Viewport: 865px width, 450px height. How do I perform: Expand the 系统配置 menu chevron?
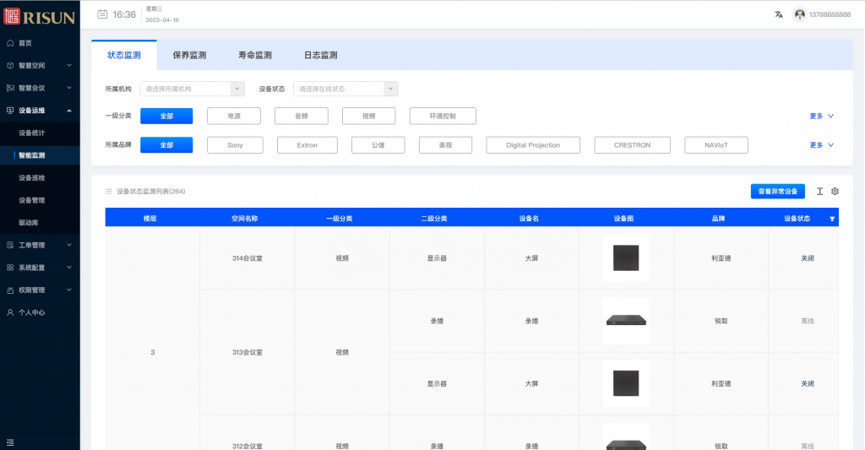point(69,268)
